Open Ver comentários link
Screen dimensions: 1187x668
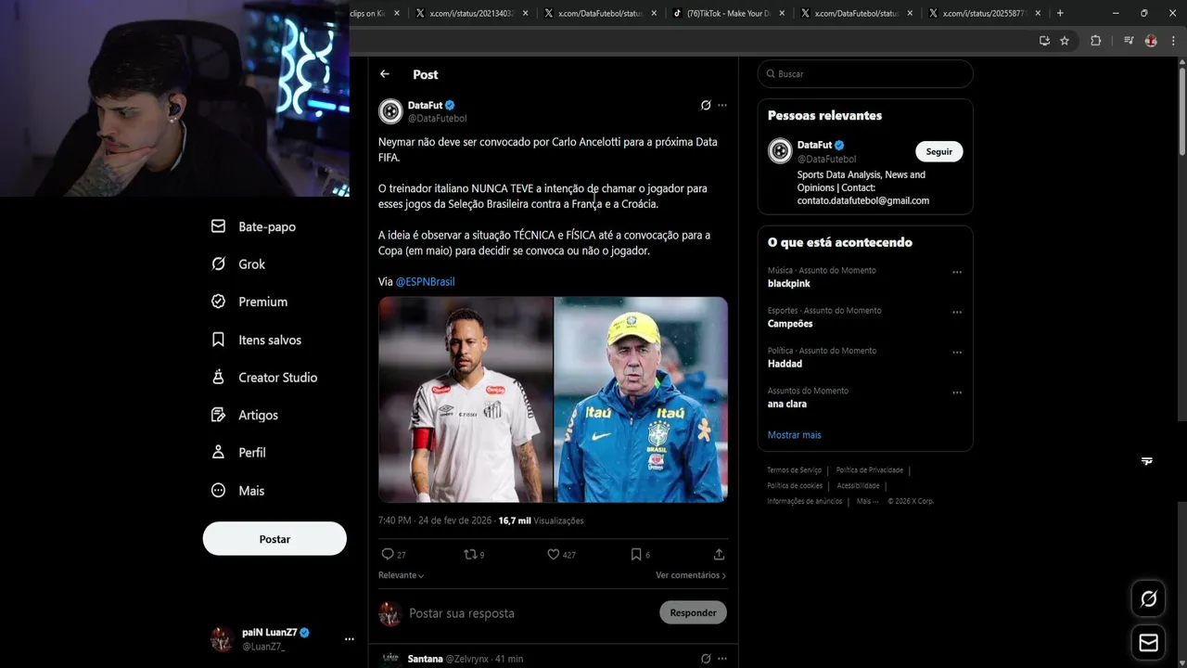pyautogui.click(x=691, y=575)
